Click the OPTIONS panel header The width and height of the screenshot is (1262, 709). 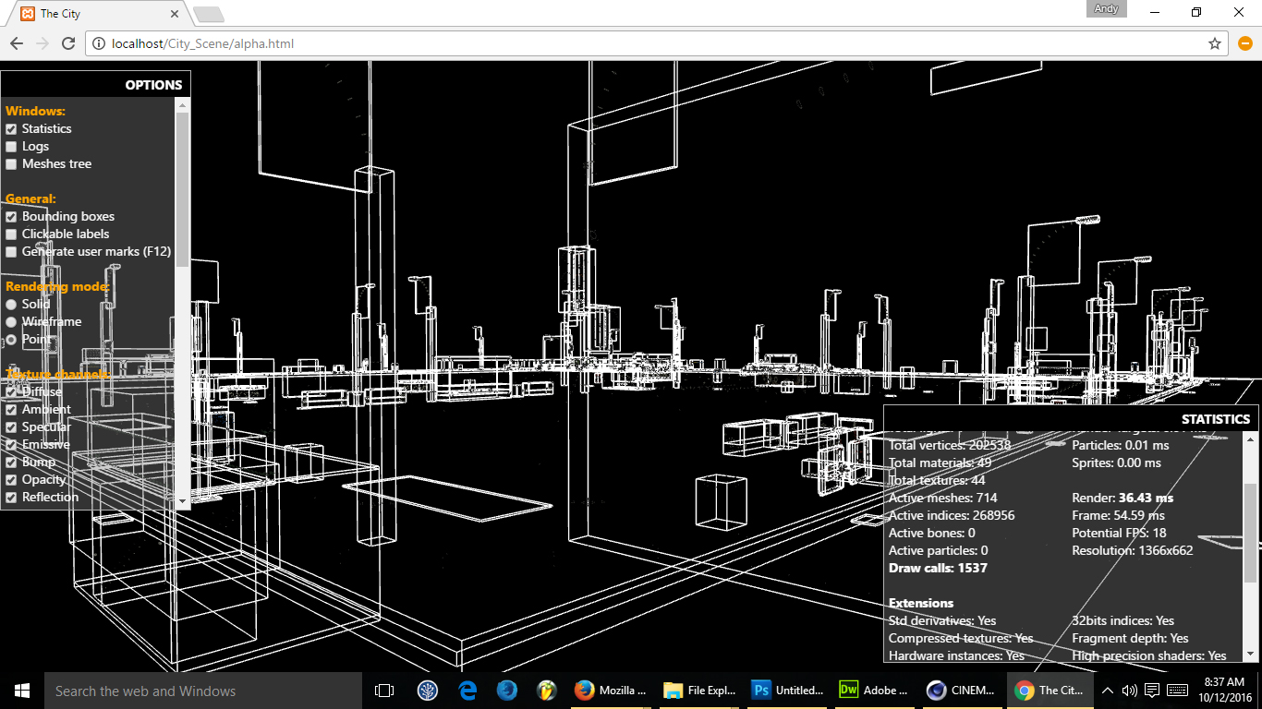pyautogui.click(x=95, y=85)
